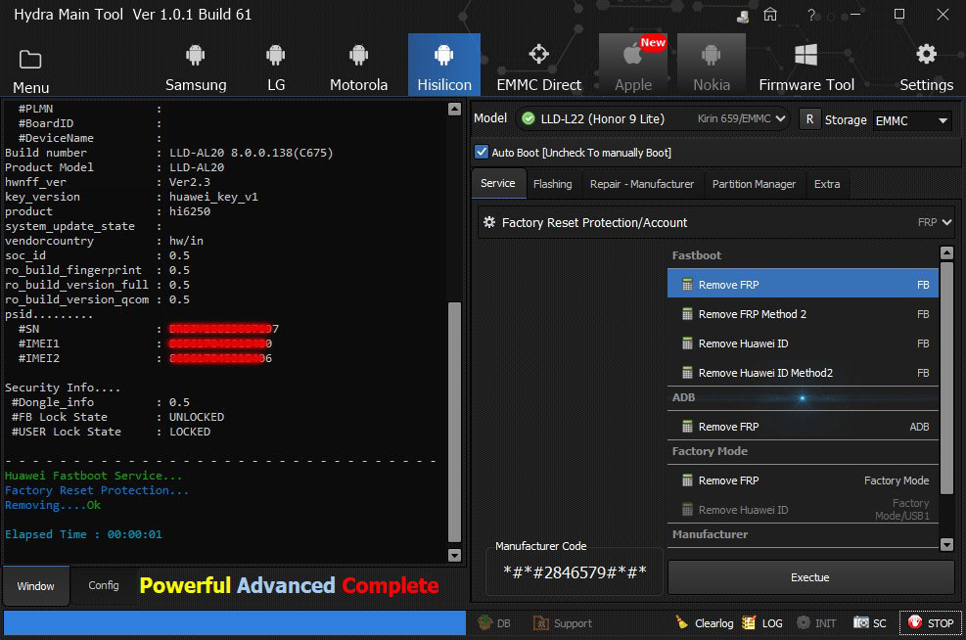Click the small device icon left of home

tap(743, 16)
